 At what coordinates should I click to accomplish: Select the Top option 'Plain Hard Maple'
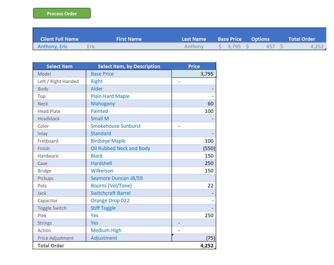click(129, 96)
